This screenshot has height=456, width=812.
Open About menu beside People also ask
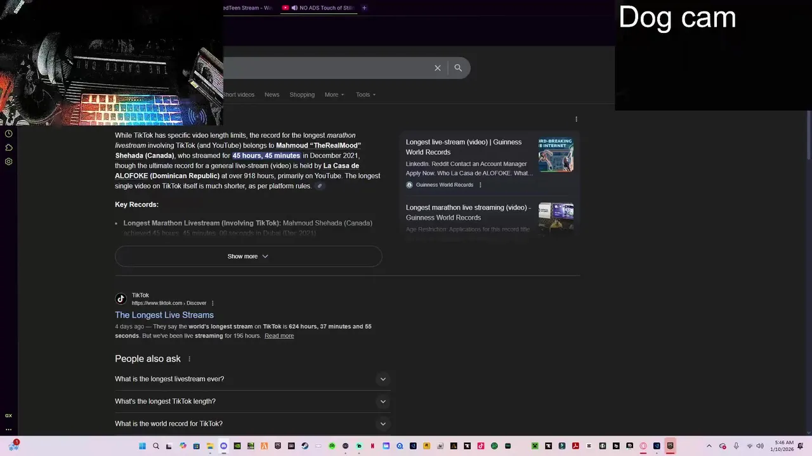(x=189, y=359)
